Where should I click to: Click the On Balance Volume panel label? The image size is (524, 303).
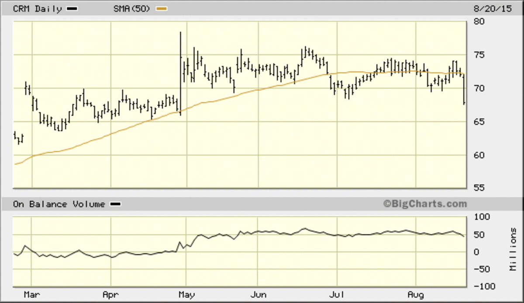click(59, 204)
